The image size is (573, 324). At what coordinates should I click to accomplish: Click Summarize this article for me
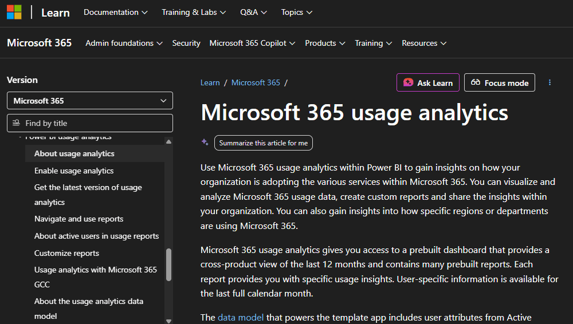click(264, 143)
